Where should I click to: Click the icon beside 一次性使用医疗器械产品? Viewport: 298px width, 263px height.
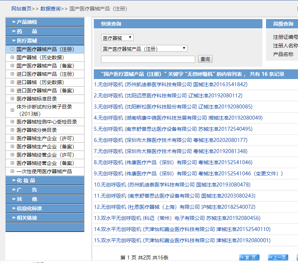point(12,171)
